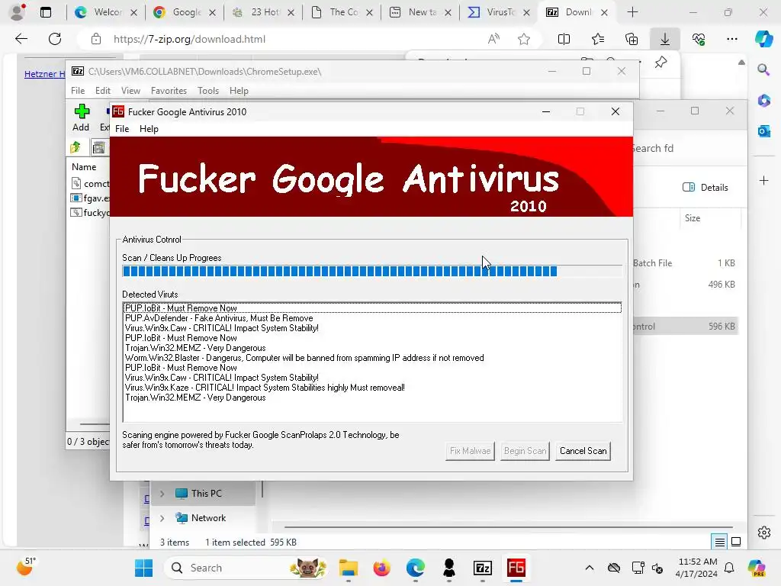Expand This PC in navigation pane
This screenshot has height=586, width=781.
point(162,494)
